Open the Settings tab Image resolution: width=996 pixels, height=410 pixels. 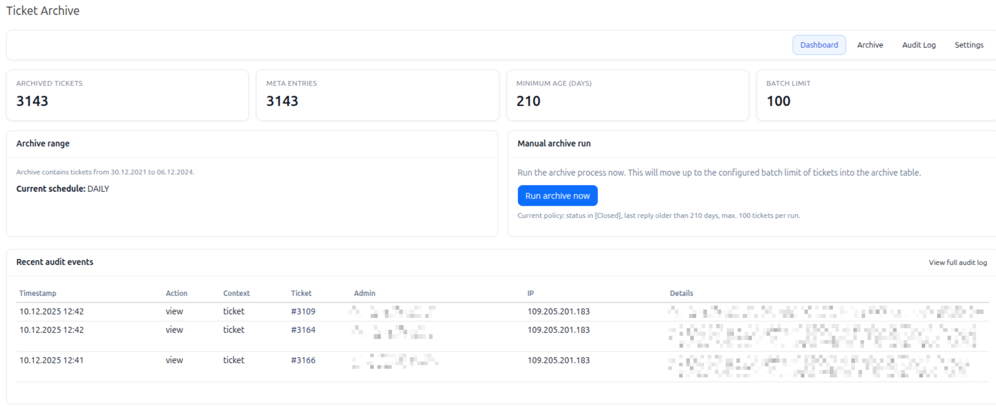(x=969, y=45)
